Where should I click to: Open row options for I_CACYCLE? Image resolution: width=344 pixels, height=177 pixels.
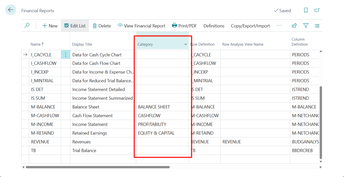66,55
